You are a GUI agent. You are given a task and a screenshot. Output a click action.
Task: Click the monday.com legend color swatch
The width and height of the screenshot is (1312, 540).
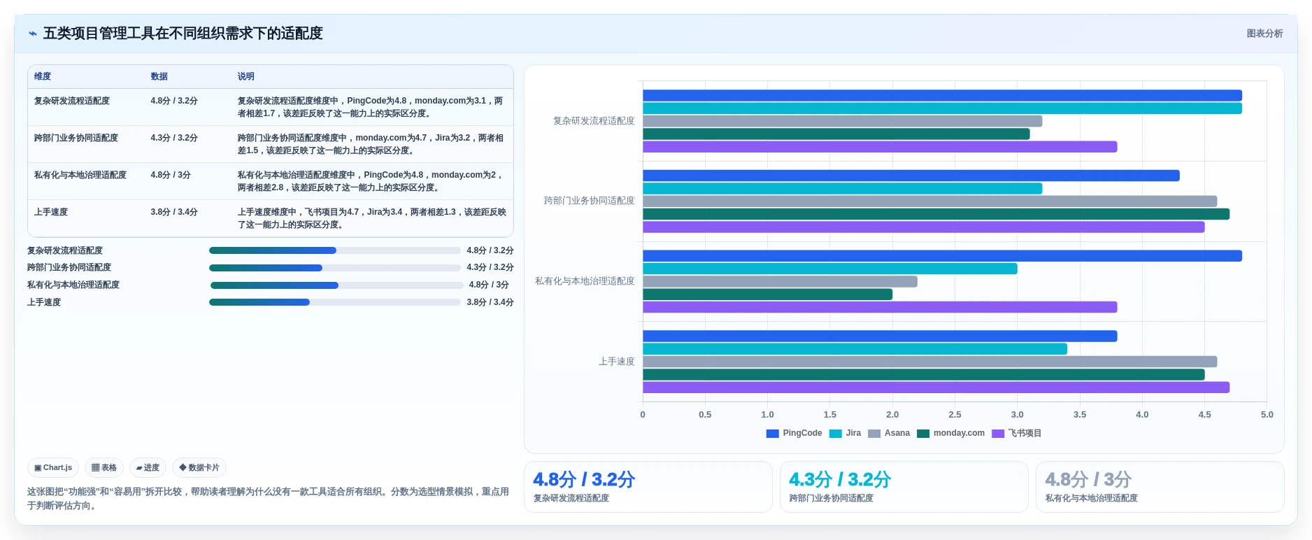(923, 434)
